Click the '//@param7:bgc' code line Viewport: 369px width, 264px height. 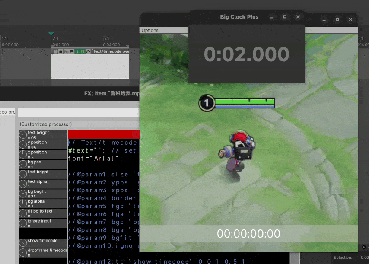(104, 222)
